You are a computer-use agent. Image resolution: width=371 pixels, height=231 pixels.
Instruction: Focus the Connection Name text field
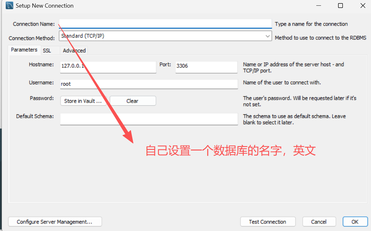tap(165, 24)
